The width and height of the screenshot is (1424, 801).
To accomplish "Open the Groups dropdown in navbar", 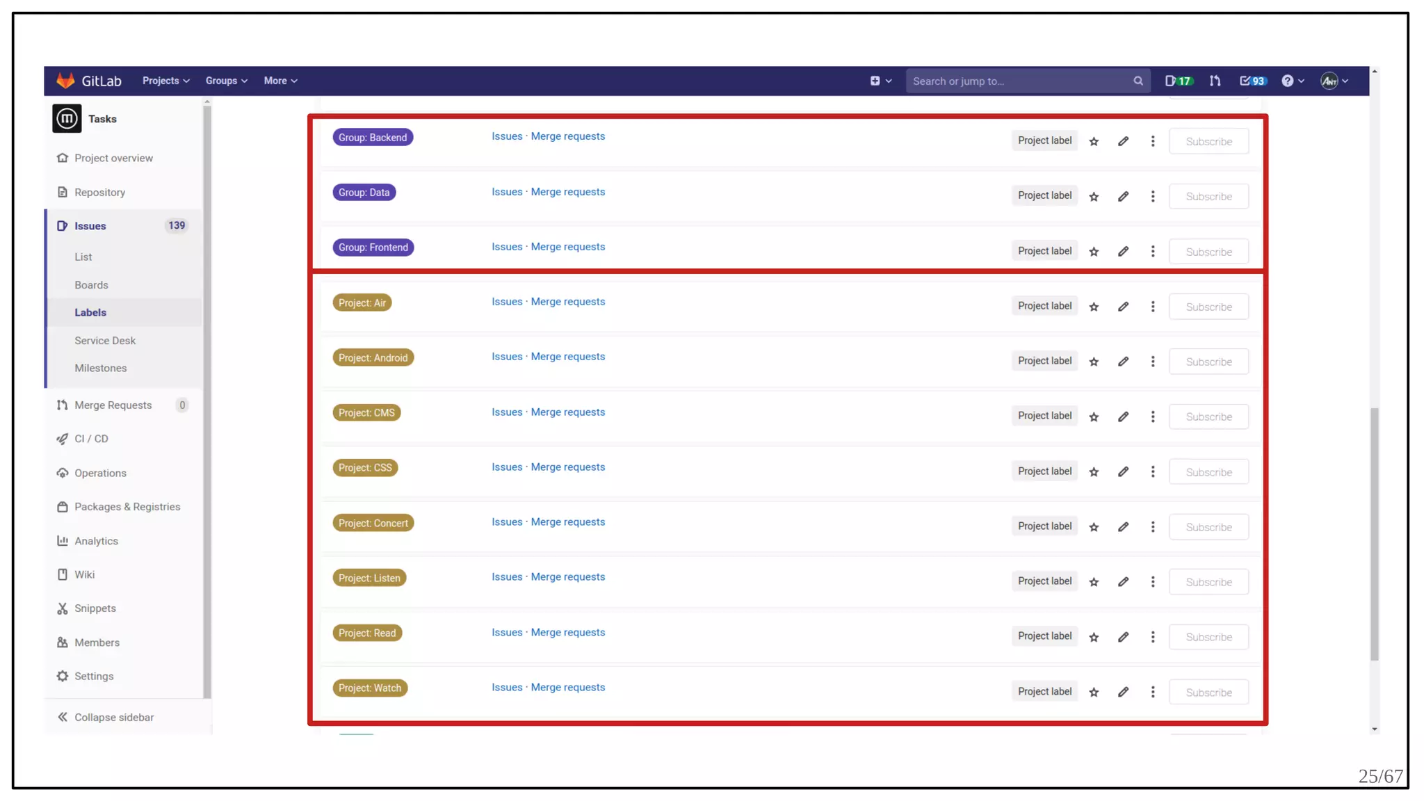I will tap(226, 81).
